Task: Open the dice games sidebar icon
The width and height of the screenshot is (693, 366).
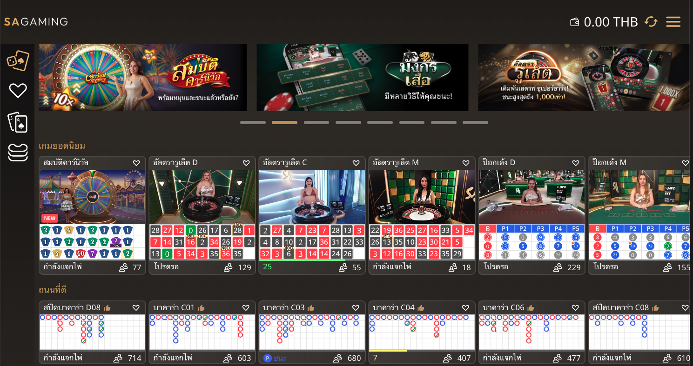Action: click(18, 61)
